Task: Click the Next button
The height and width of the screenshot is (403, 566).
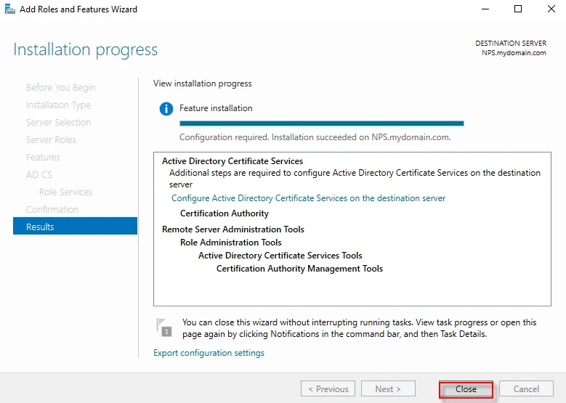Action: coord(388,389)
